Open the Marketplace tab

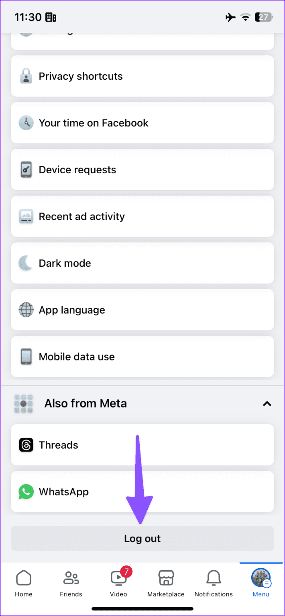(166, 584)
